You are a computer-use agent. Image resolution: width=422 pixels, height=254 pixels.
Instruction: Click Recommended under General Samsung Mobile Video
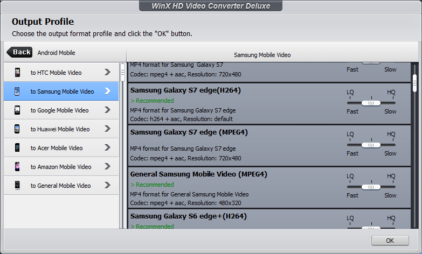(152, 185)
